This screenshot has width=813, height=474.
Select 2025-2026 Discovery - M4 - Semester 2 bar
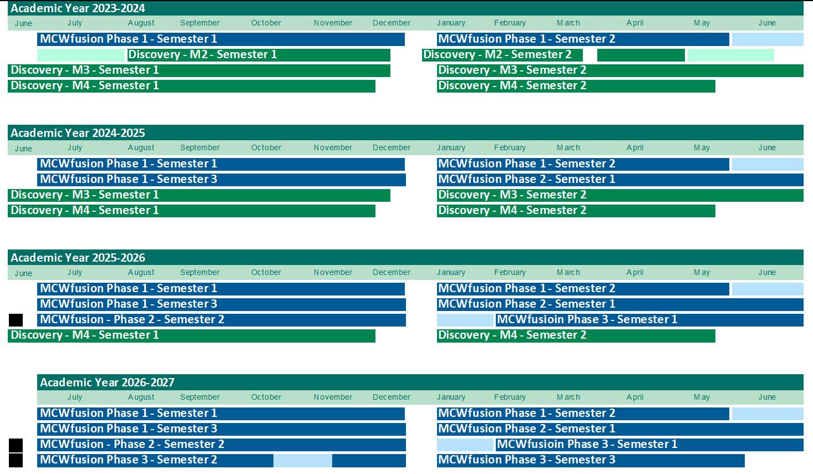(x=576, y=335)
